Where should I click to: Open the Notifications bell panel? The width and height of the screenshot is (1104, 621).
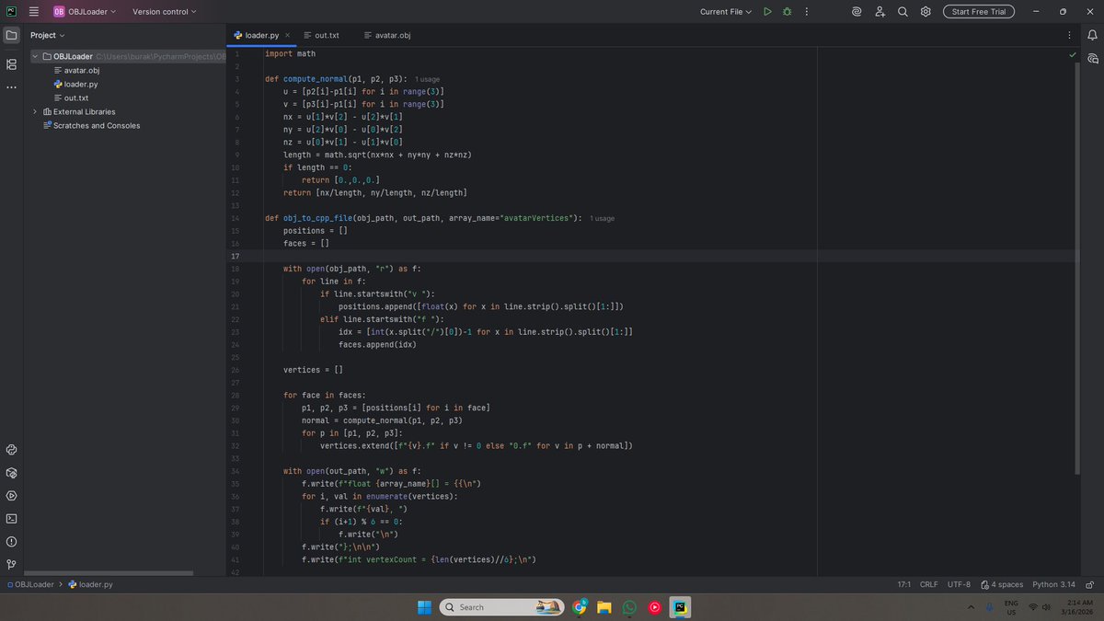(x=1093, y=35)
